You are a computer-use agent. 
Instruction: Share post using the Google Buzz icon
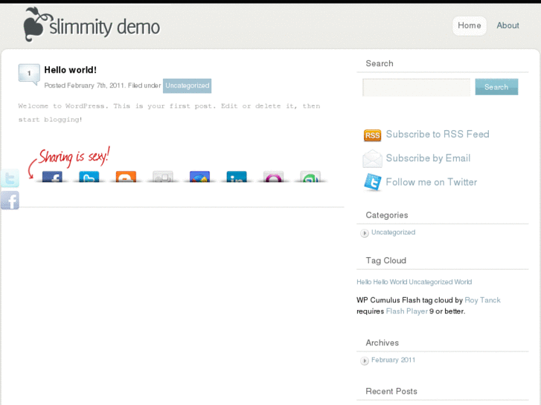[x=199, y=176]
